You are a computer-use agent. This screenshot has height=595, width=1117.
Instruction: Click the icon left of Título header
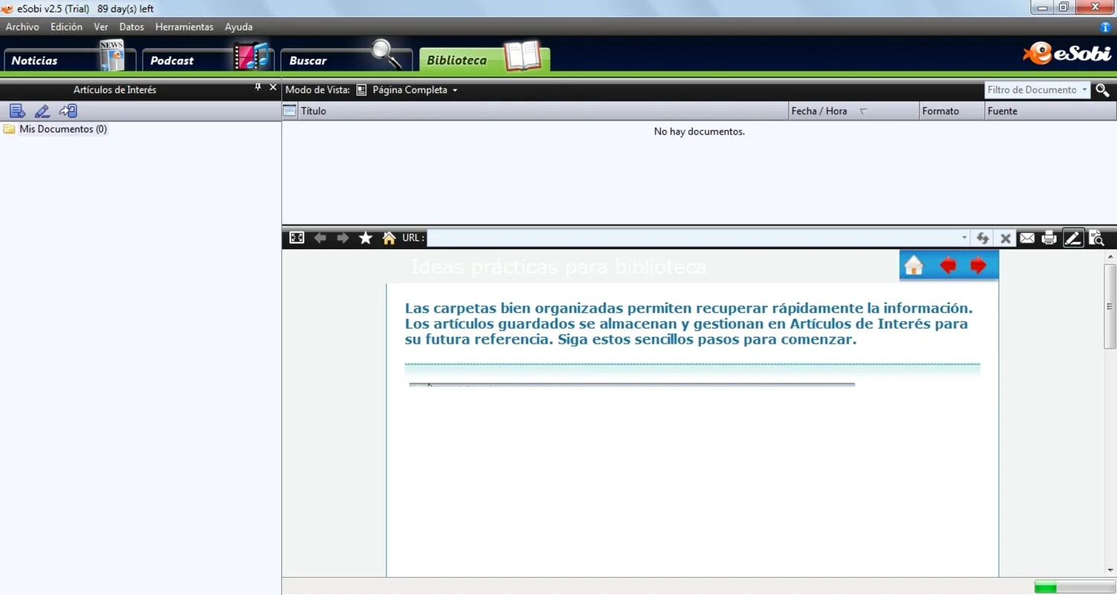(x=290, y=111)
